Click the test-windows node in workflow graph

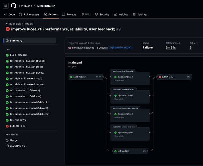130,151
